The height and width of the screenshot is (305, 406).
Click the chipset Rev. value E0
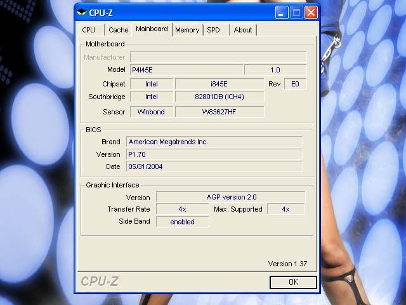click(x=295, y=84)
